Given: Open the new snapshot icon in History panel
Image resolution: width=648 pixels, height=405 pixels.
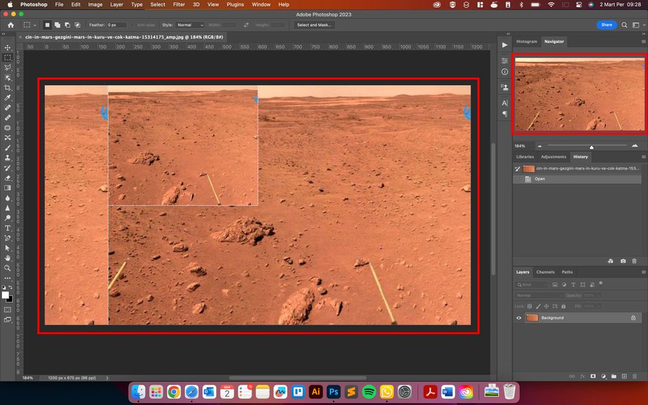Looking at the screenshot, I should click(x=623, y=261).
